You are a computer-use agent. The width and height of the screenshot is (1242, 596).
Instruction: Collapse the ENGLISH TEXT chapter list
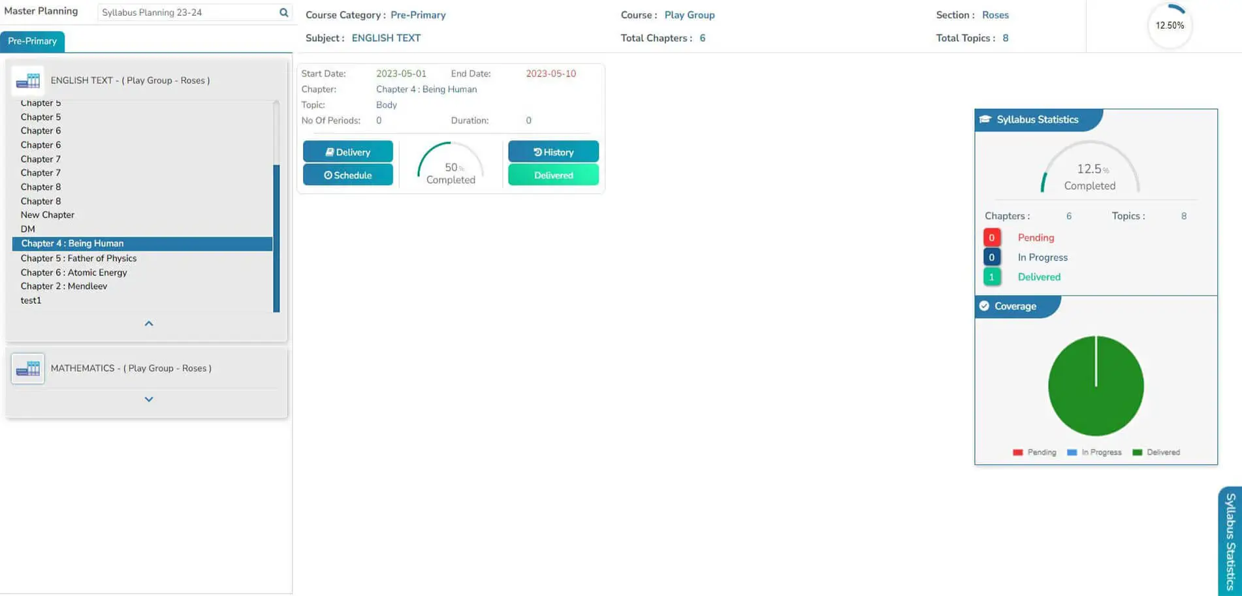pyautogui.click(x=149, y=324)
